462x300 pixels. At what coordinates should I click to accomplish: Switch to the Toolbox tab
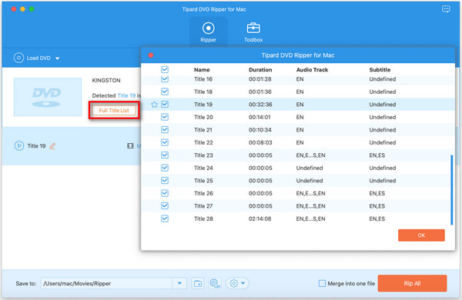[253, 32]
